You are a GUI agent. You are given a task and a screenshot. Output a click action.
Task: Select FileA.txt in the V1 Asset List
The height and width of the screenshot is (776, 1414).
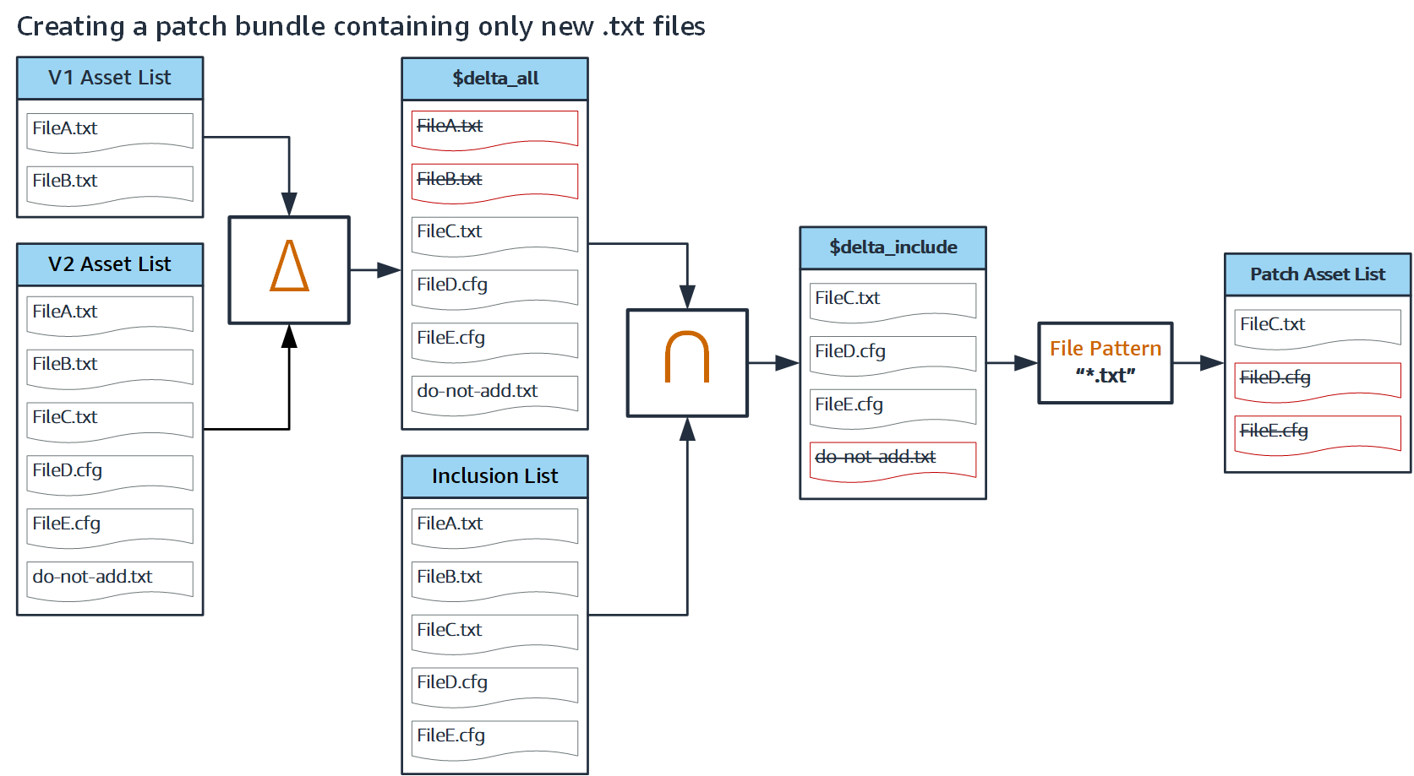point(109,129)
